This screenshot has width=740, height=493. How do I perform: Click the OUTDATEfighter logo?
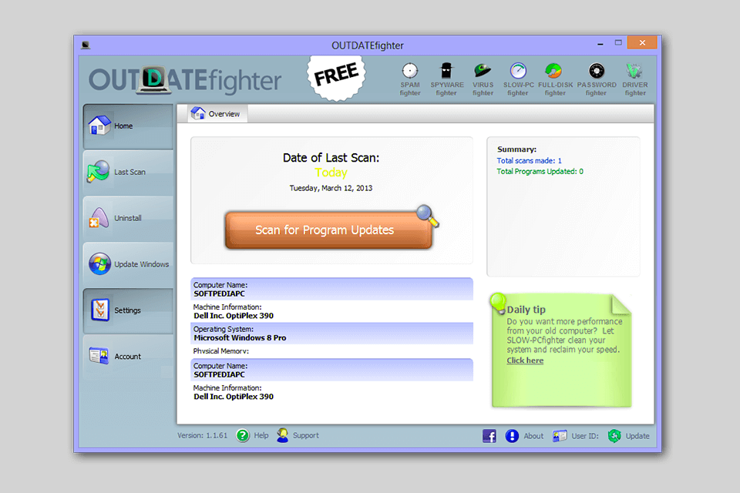point(184,79)
